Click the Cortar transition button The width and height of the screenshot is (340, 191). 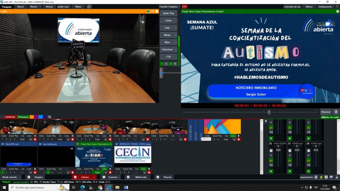[x=168, y=21]
